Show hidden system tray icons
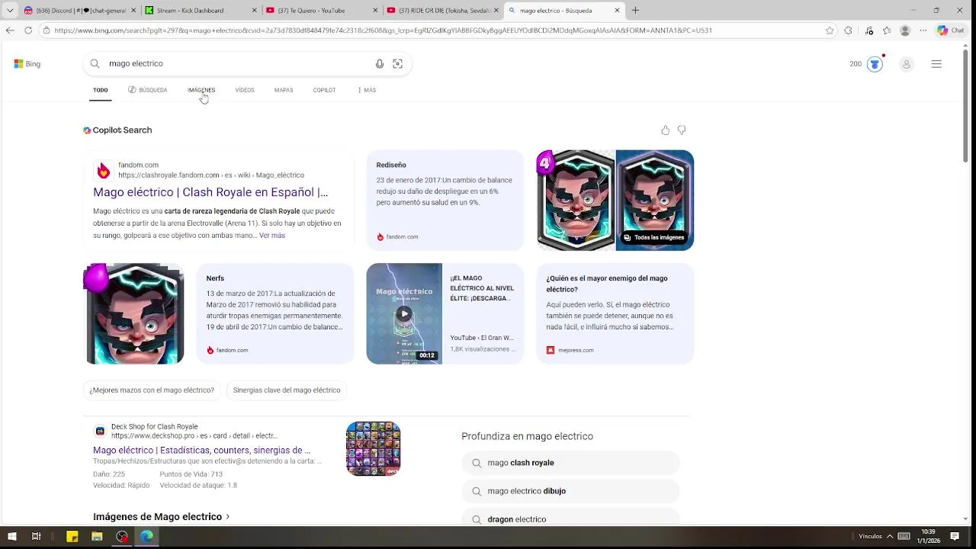 pyautogui.click(x=888, y=536)
